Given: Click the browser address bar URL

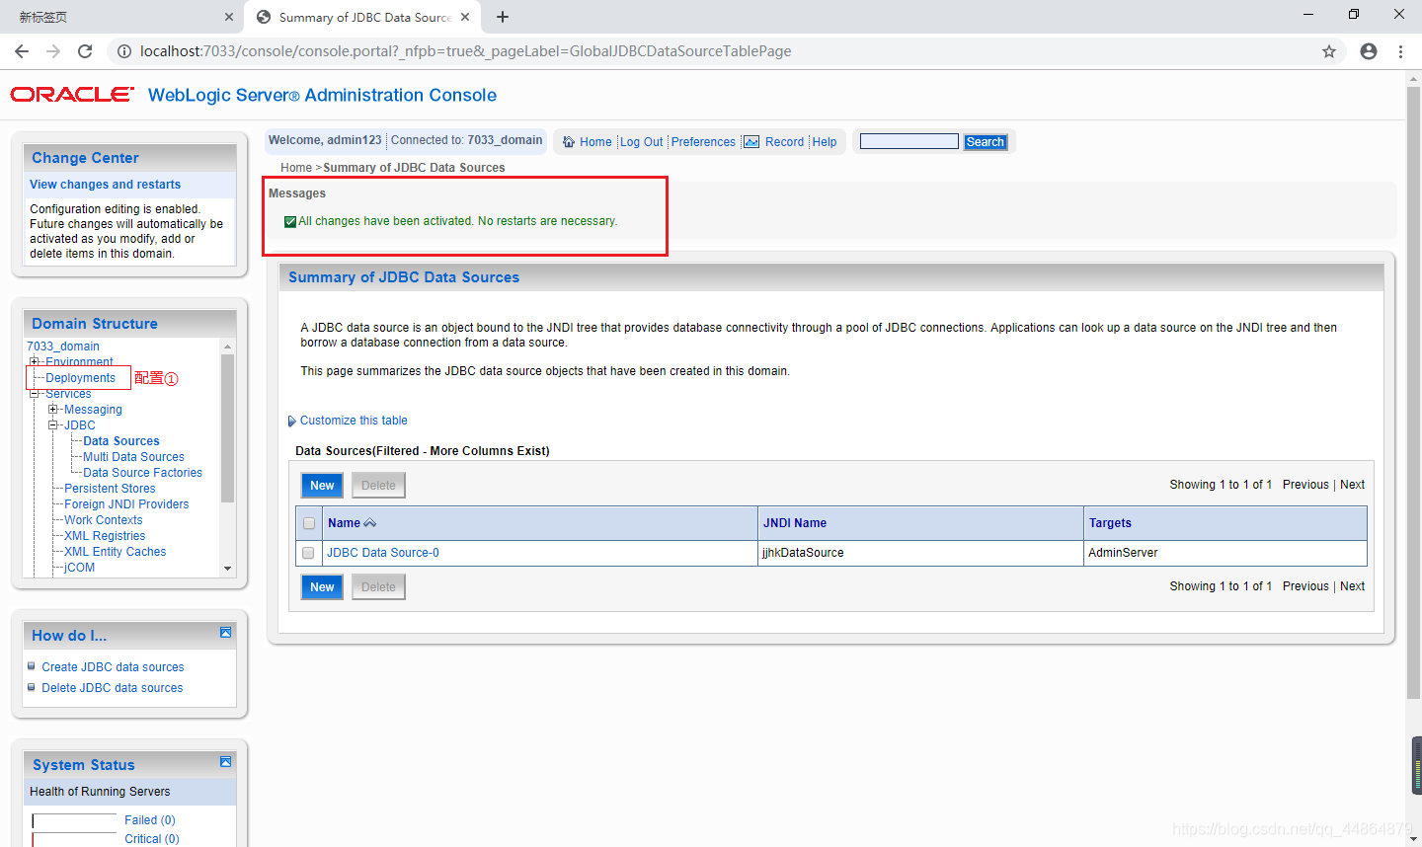Looking at the screenshot, I should pos(465,51).
